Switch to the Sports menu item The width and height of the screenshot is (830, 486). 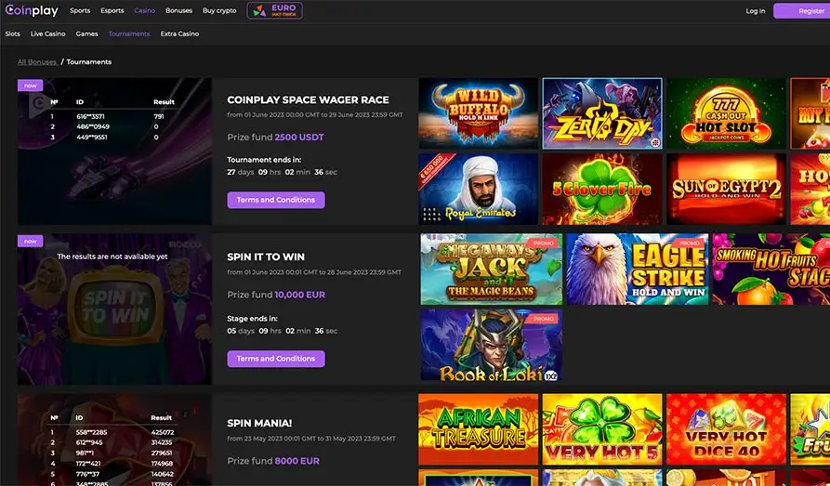[x=80, y=11]
